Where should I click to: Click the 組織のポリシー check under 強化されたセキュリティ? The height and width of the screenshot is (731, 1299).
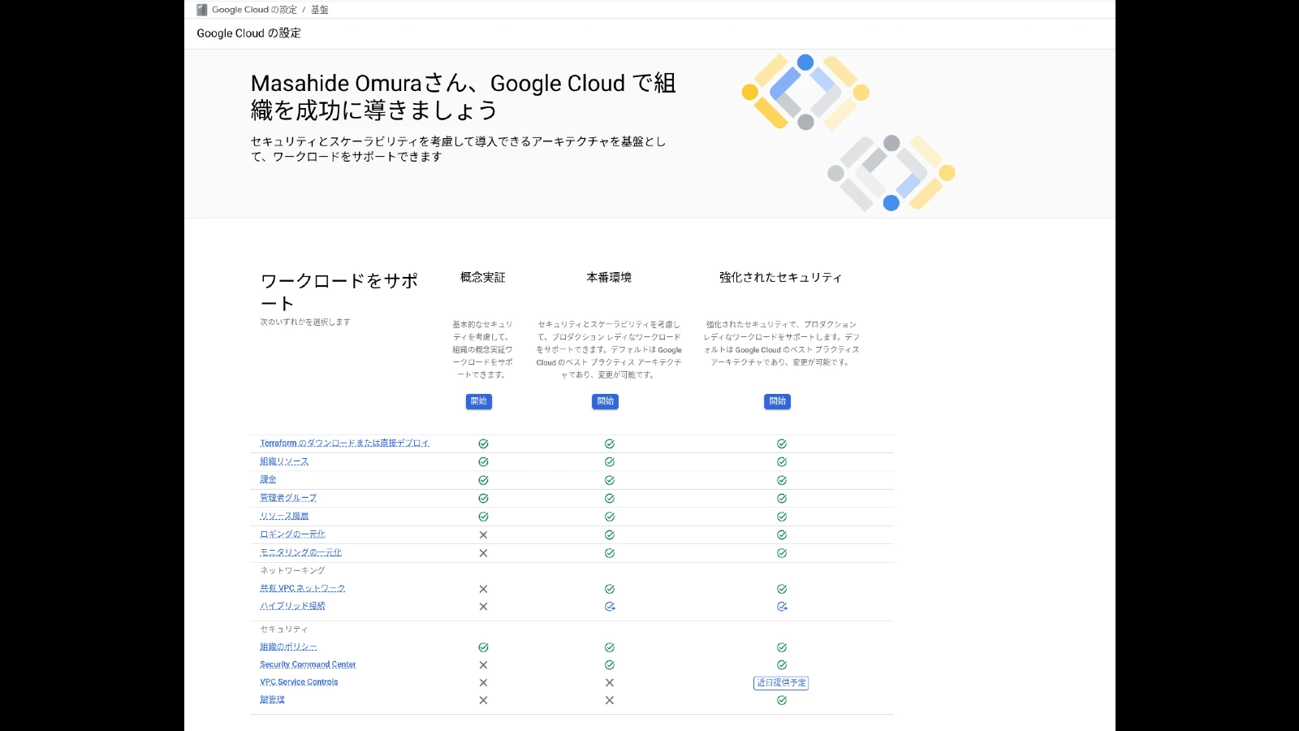pyautogui.click(x=782, y=647)
